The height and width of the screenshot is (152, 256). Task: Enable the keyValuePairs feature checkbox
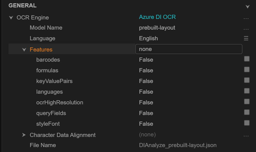[x=247, y=80]
